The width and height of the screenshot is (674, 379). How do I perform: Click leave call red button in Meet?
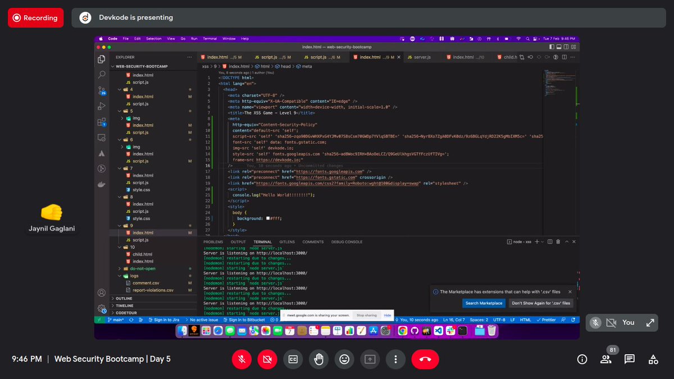(425, 359)
